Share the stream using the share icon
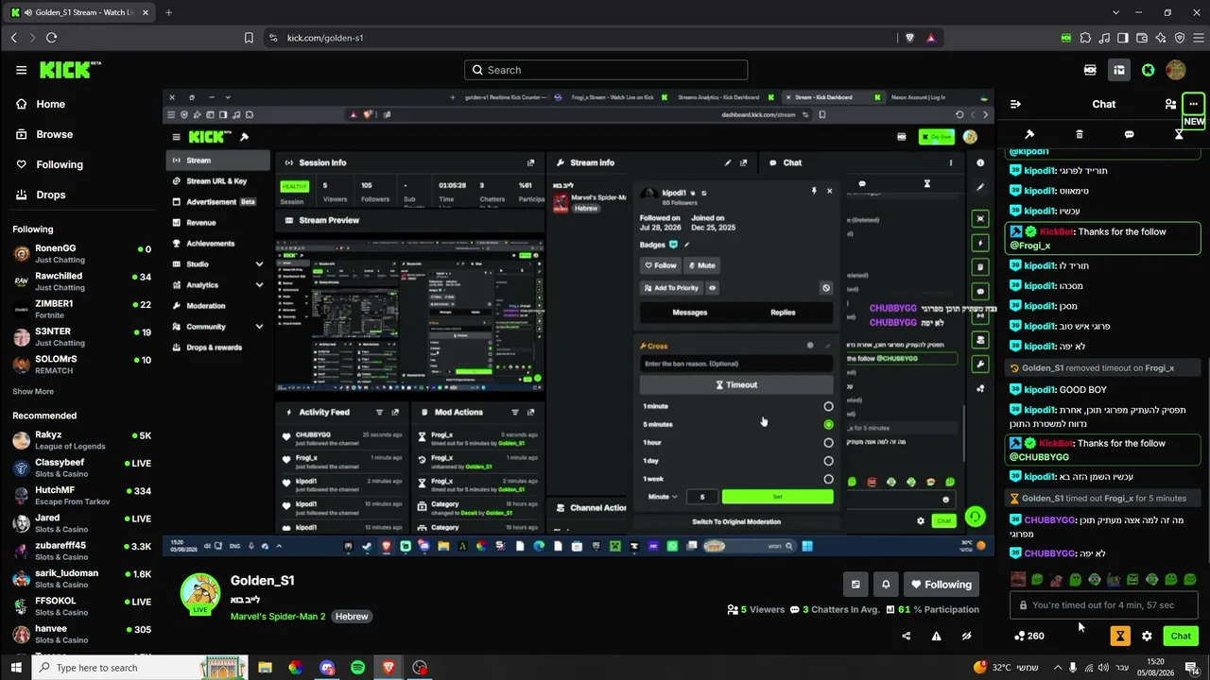1210x680 pixels. point(906,636)
